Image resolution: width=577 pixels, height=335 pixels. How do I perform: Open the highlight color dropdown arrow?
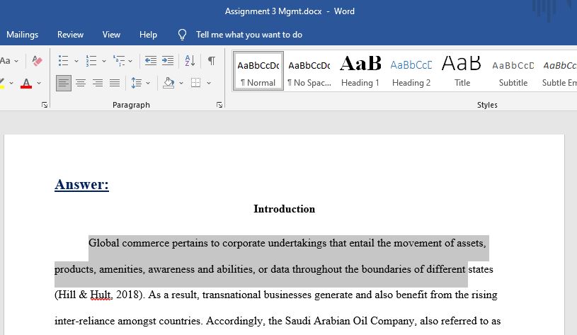(x=11, y=83)
